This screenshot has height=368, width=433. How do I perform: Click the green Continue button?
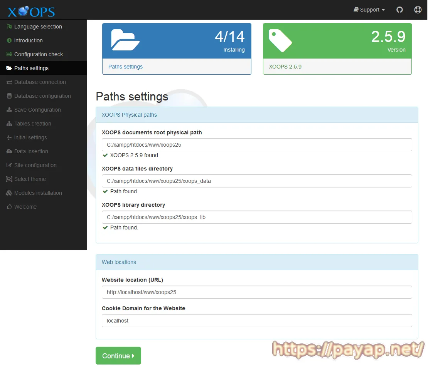coord(118,356)
